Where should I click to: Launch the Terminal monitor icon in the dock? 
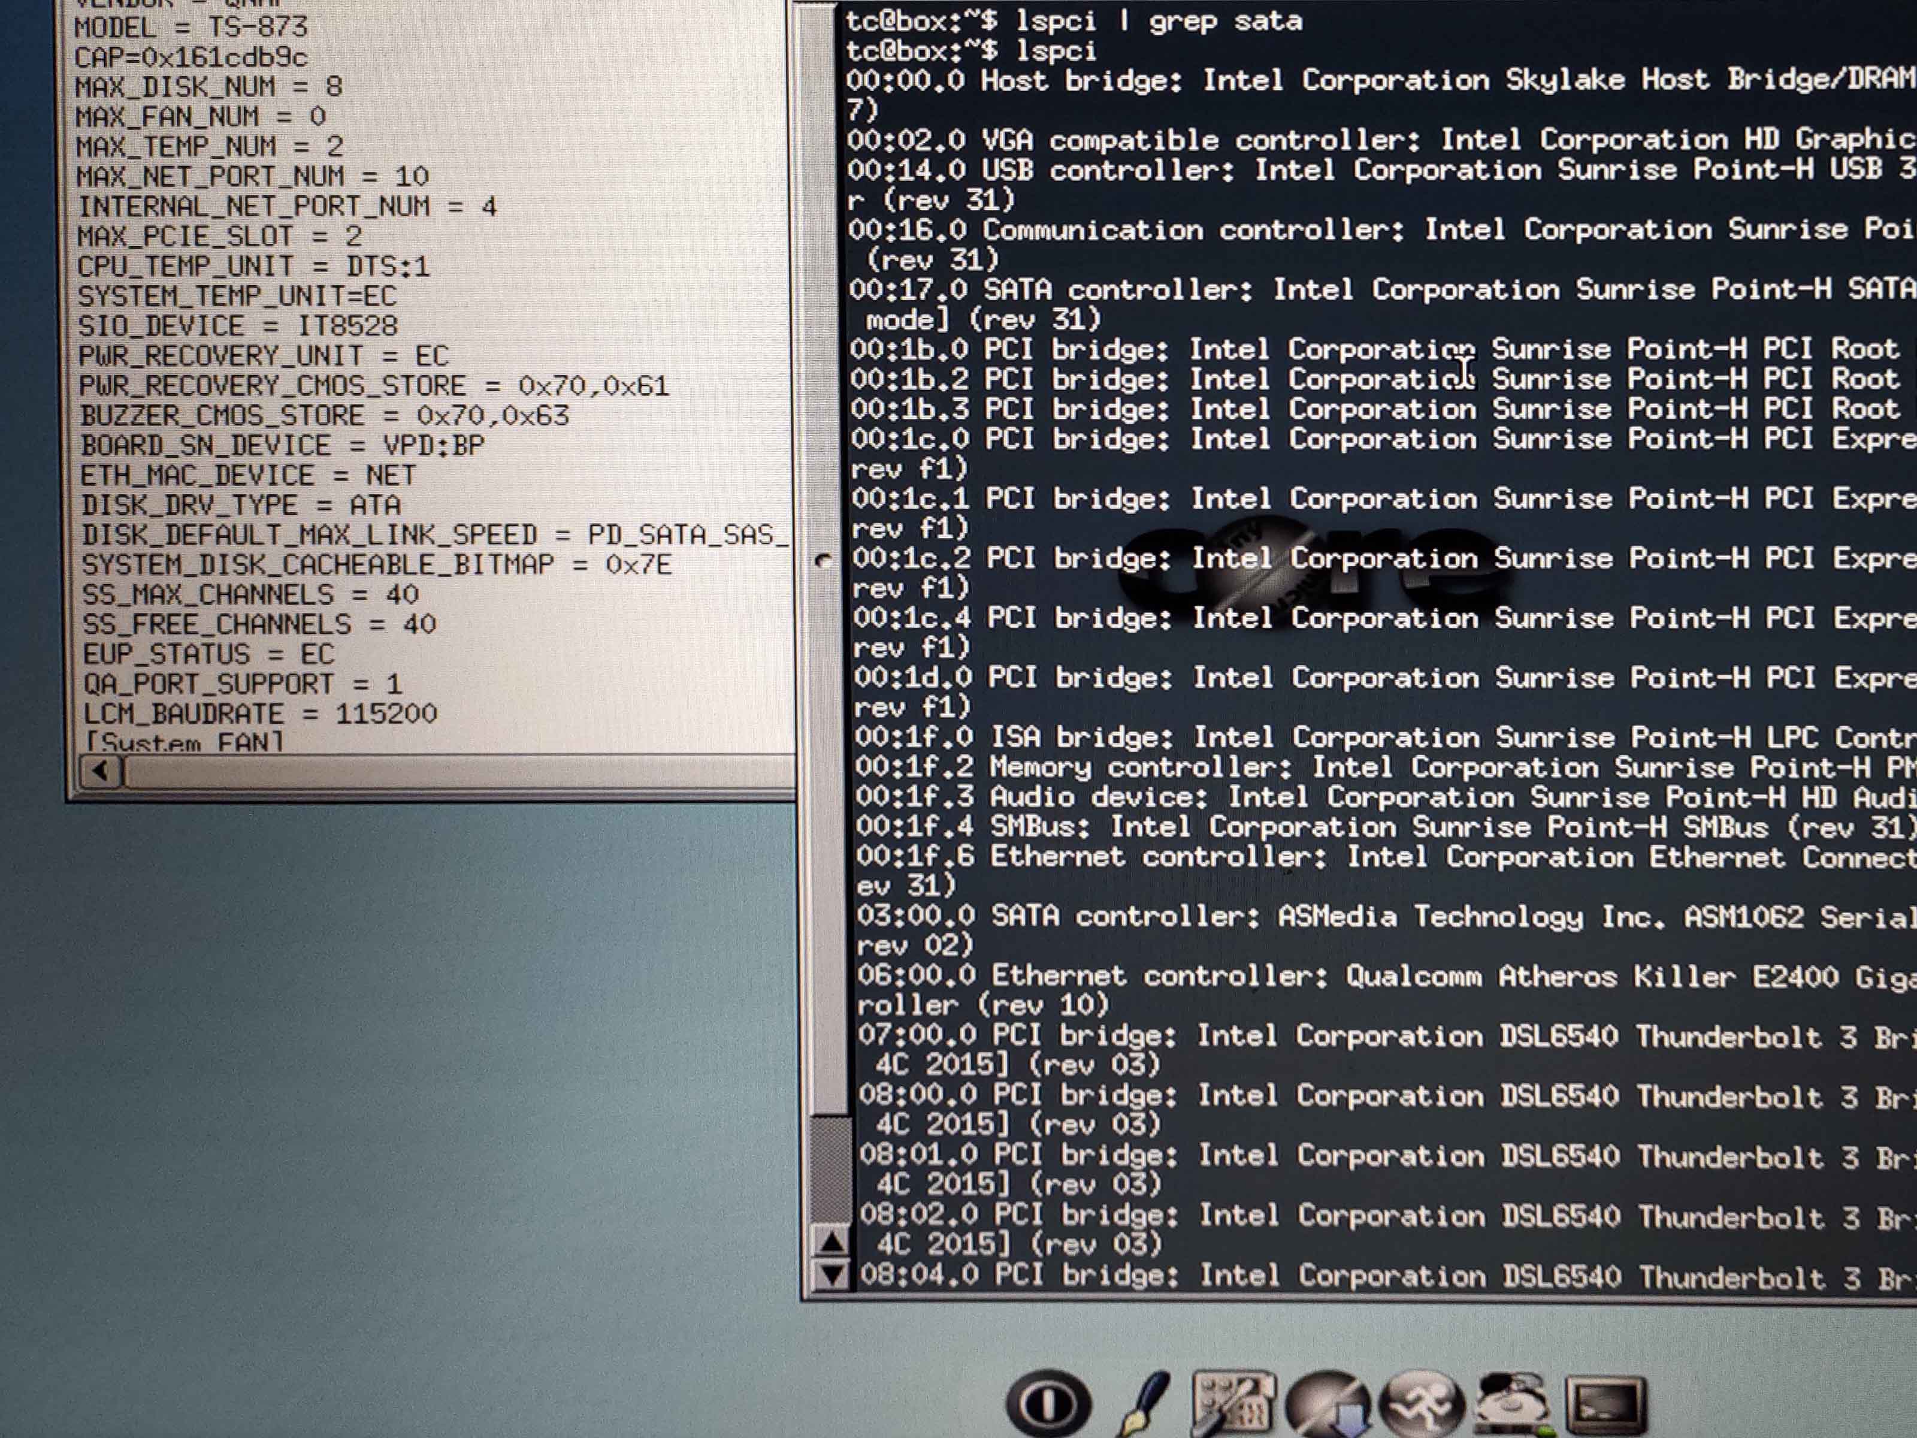click(x=1606, y=1403)
